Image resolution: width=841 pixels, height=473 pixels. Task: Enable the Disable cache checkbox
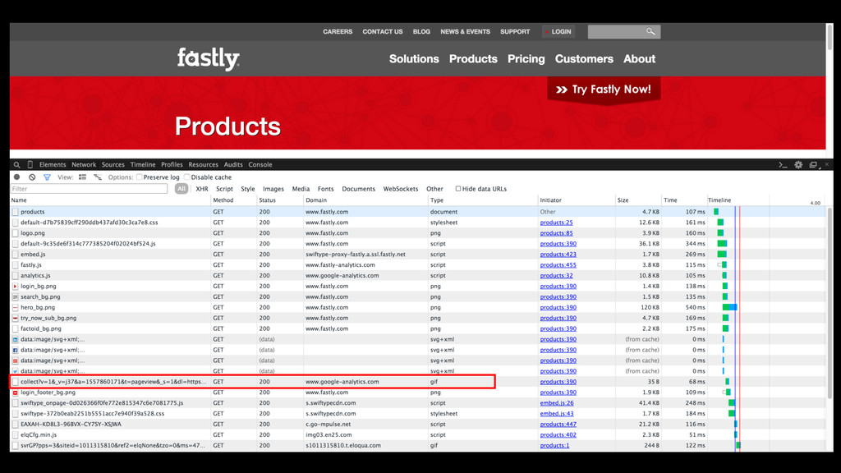click(187, 177)
